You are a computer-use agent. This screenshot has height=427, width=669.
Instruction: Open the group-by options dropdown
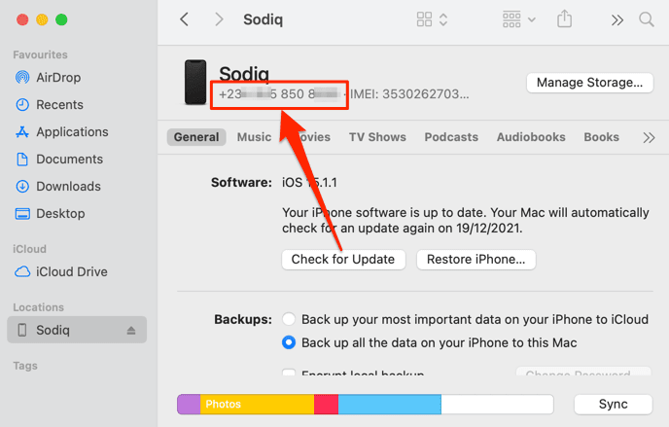519,19
